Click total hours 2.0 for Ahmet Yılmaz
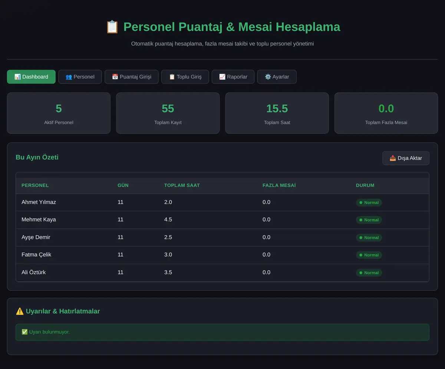The width and height of the screenshot is (445, 369). 168,202
